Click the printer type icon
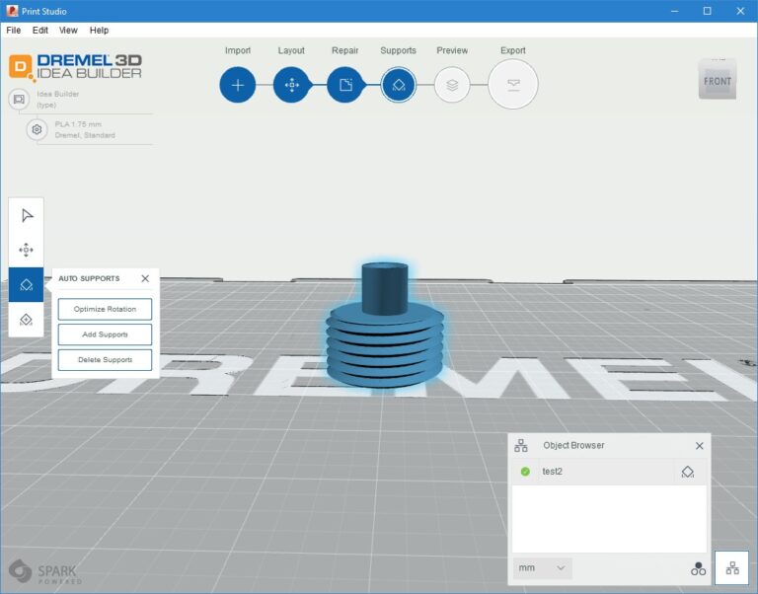758x594 pixels. [x=19, y=99]
